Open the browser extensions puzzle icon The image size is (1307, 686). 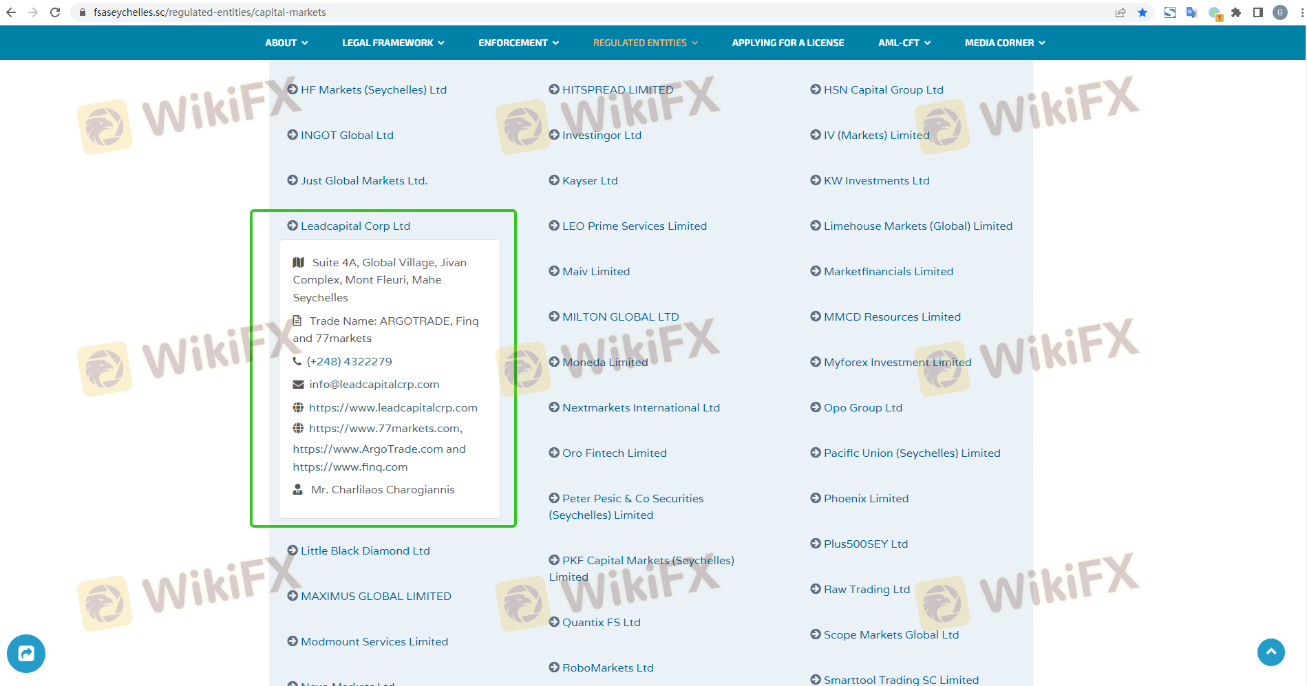pyautogui.click(x=1236, y=12)
